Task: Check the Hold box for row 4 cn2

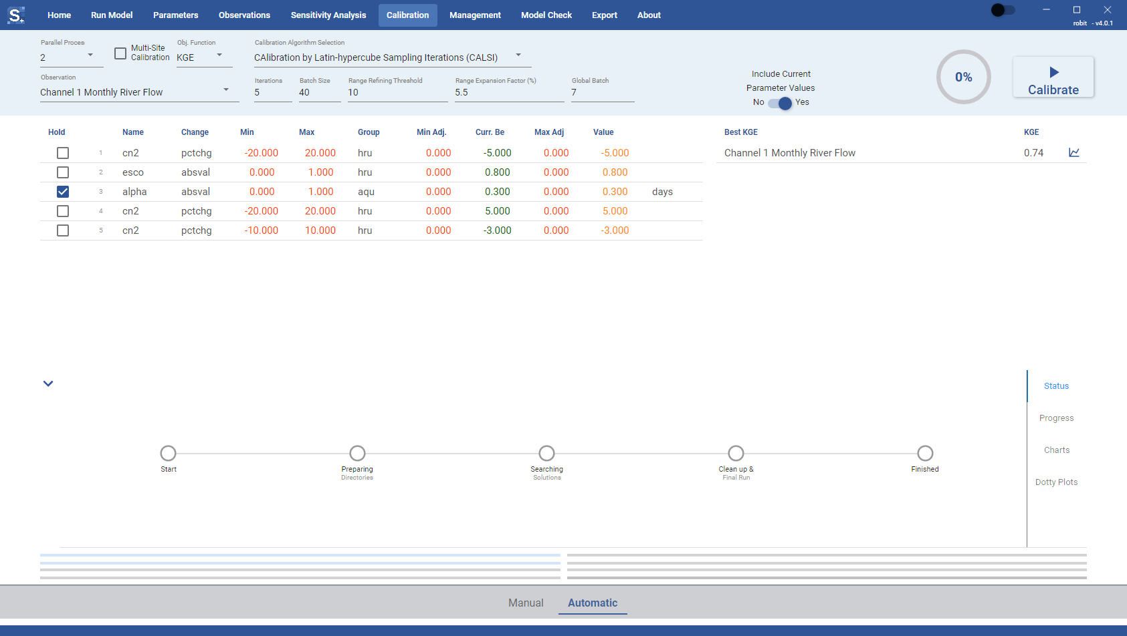Action: [63, 211]
